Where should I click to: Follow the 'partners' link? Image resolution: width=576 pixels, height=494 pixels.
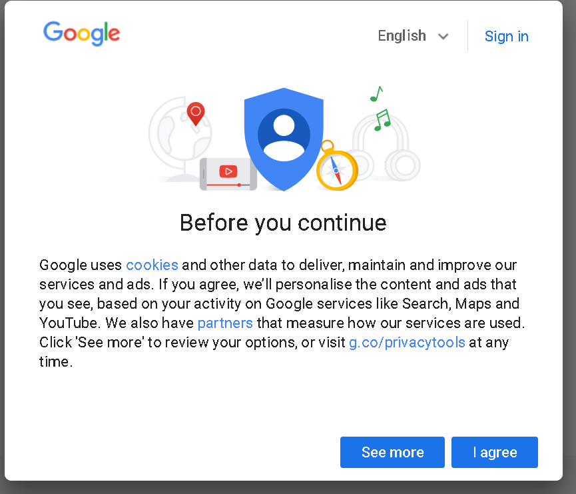tap(225, 323)
